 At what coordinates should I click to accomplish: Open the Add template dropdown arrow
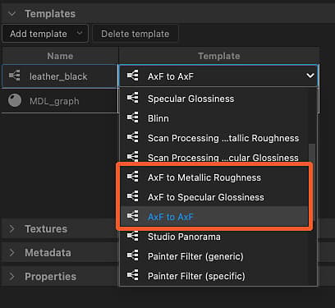pos(80,34)
